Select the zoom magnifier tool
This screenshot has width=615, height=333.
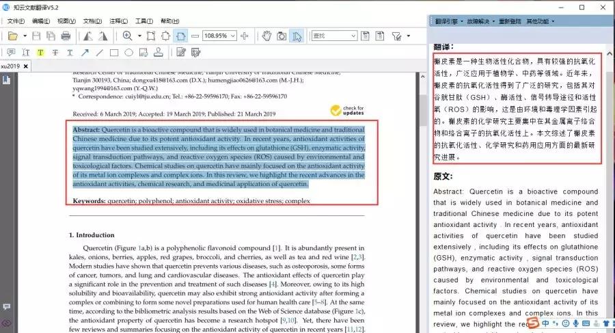pos(127,36)
